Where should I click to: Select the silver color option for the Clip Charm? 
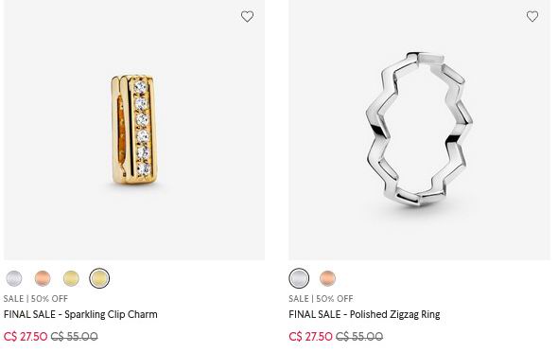point(14,278)
